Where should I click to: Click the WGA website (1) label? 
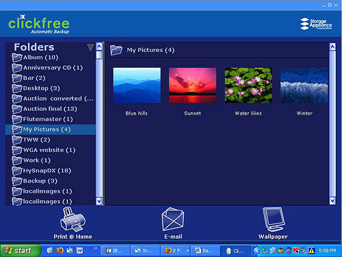(49, 150)
